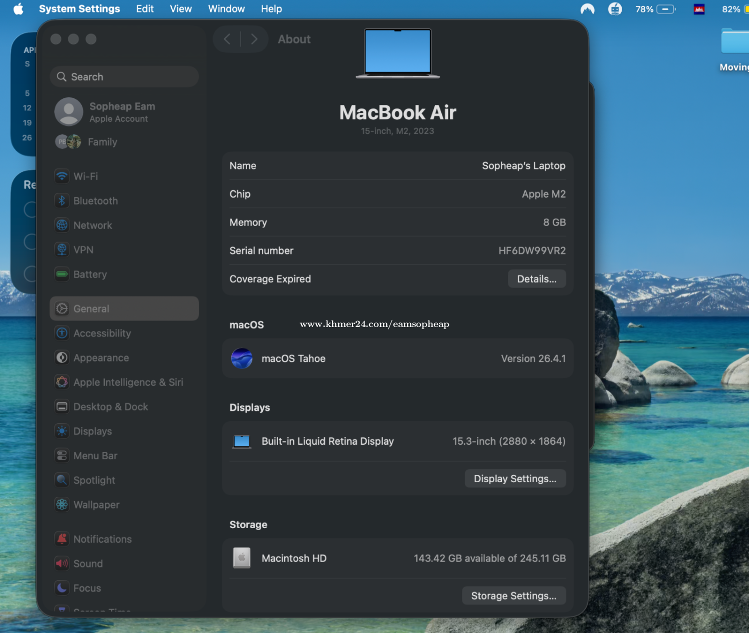749x633 pixels.
Task: Click the Storage Settings... button
Action: coord(514,596)
